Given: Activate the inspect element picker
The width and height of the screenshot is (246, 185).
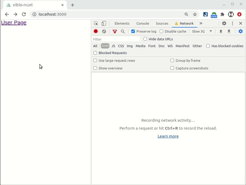Looking at the screenshot, I should point(96,23).
